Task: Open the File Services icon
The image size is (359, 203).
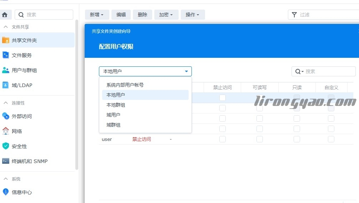Action: coord(5,55)
